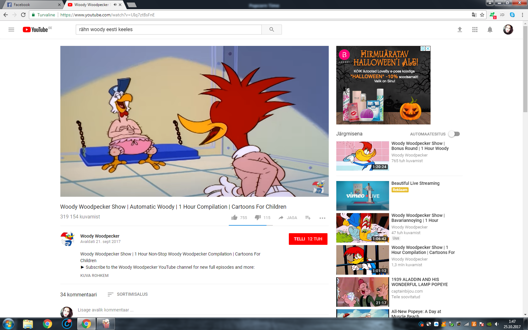Click the YouTube logo to go home
Screen dimensions: 528x330
35,30
